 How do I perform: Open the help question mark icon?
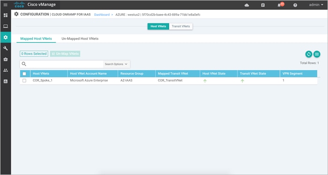(x=295, y=5)
